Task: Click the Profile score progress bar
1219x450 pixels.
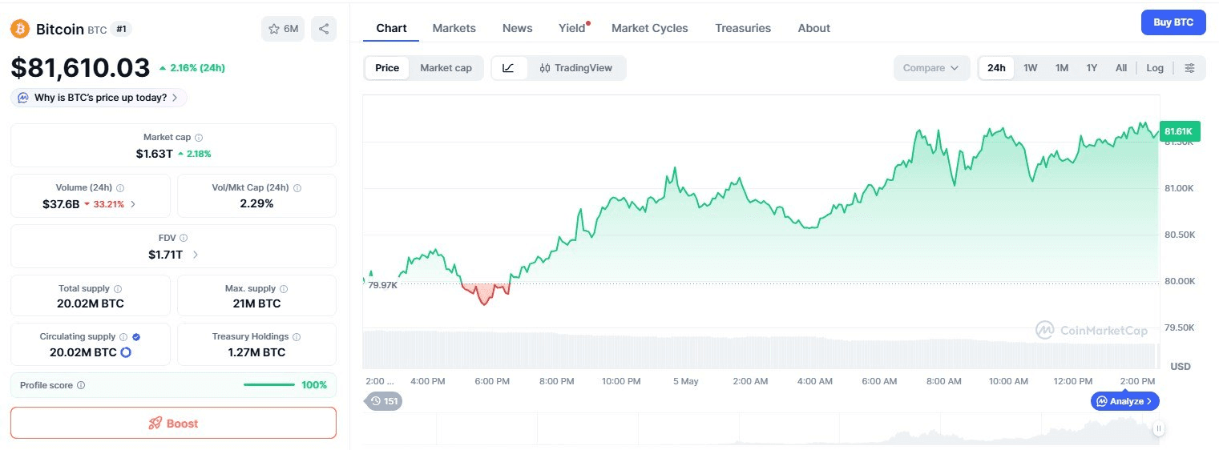Action: pos(269,385)
